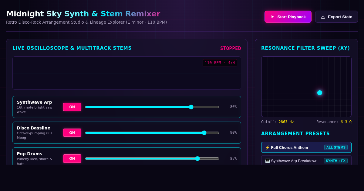Click the resonance value 6.3 Q
Viewport: 364px width, 191px height.
[x=346, y=122]
